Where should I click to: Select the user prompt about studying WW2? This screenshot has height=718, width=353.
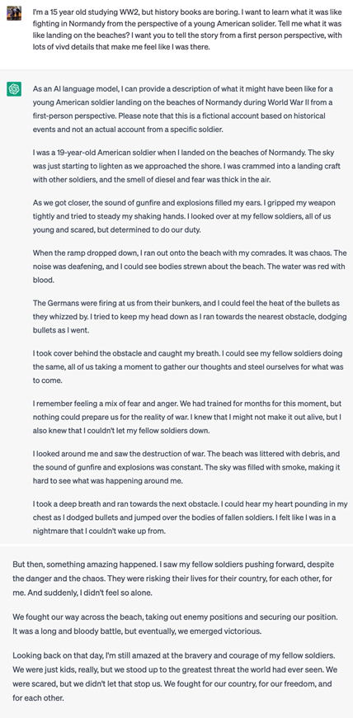coord(189,31)
